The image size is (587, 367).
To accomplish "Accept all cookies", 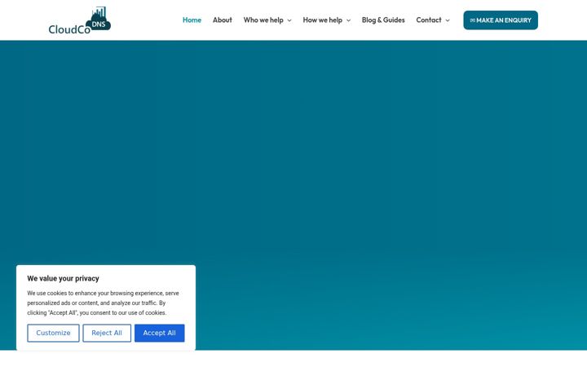I will pyautogui.click(x=160, y=333).
